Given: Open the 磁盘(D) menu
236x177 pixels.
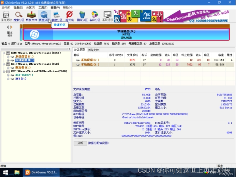Looking at the screenshot, I should [x=18, y=8].
